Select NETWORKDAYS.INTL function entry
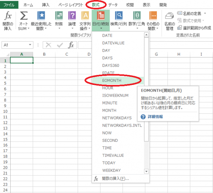This screenshot has width=213, height=193. [118, 125]
